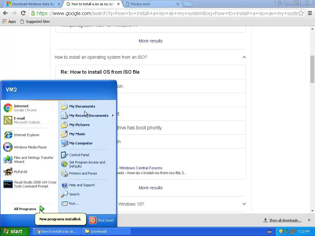Close the Privacy error tab

pyautogui.click(x=177, y=4)
